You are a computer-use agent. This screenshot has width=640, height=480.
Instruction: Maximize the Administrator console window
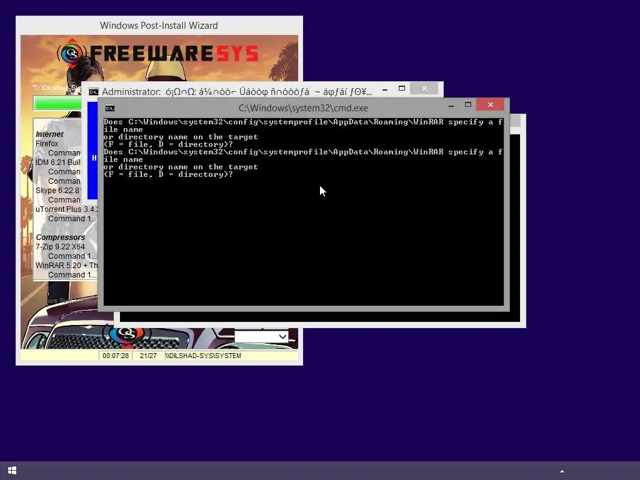point(402,89)
